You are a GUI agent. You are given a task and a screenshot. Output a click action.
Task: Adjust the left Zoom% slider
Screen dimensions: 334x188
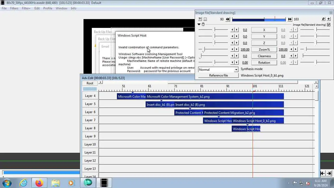pos(213,49)
